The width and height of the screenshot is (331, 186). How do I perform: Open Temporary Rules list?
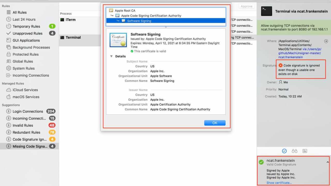[26, 26]
